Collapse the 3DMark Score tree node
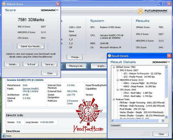173x140 pixels. [x=114, y=67]
